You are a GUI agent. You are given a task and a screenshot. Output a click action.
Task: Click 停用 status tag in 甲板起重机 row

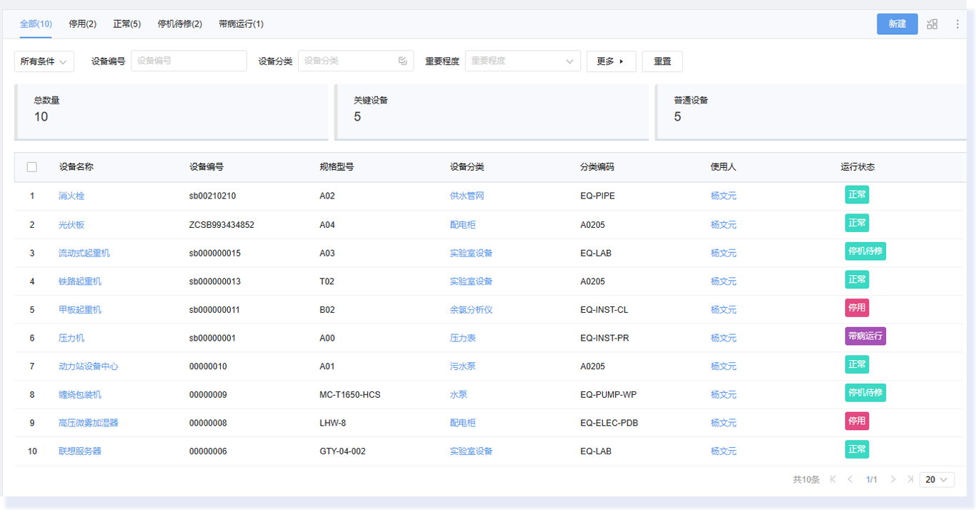click(857, 308)
